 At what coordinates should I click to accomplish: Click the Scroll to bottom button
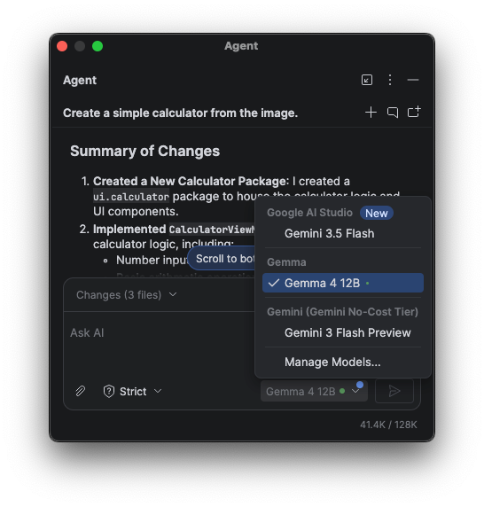pos(222,259)
